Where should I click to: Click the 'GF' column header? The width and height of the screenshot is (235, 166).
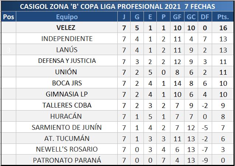[176, 17]
